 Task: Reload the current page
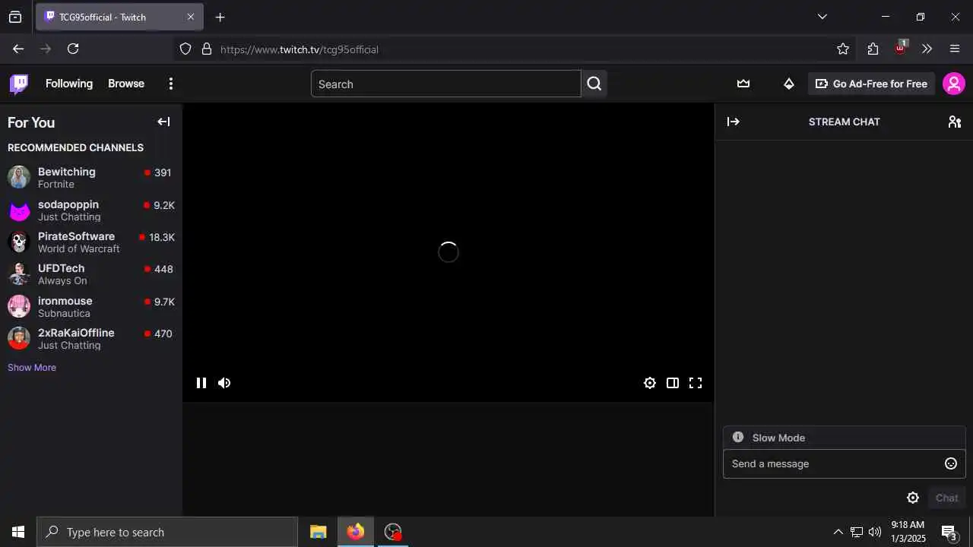pos(73,49)
